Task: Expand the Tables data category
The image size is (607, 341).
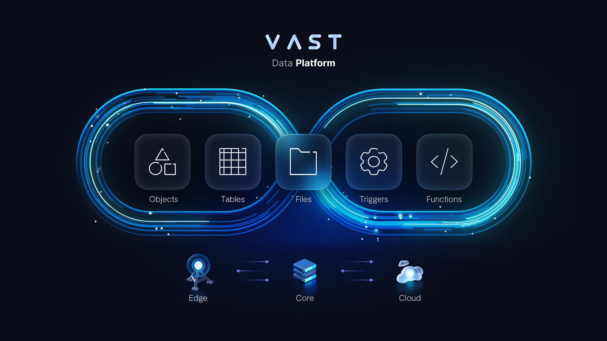Action: [233, 162]
